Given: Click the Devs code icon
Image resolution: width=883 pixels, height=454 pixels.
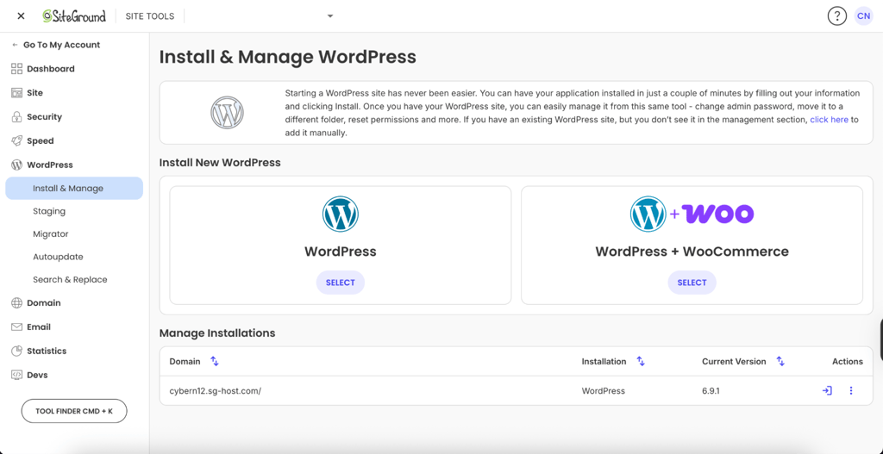Looking at the screenshot, I should tap(16, 375).
